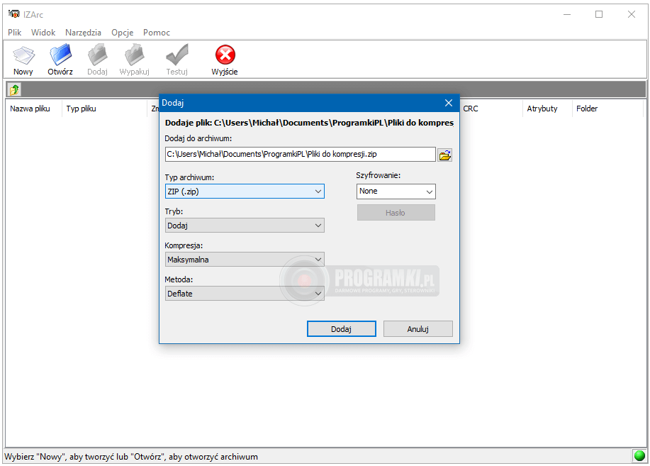Minimize the IZArc window
650x466 pixels.
[567, 14]
